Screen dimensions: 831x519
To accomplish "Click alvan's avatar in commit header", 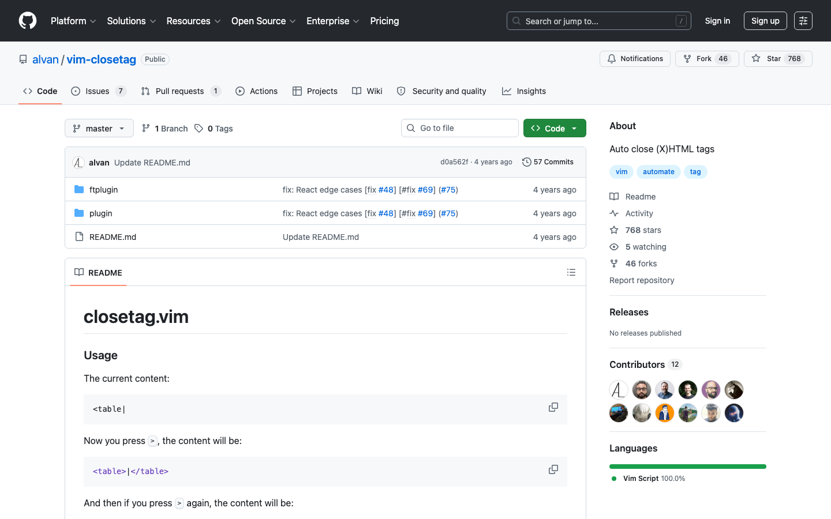I will pyautogui.click(x=78, y=163).
